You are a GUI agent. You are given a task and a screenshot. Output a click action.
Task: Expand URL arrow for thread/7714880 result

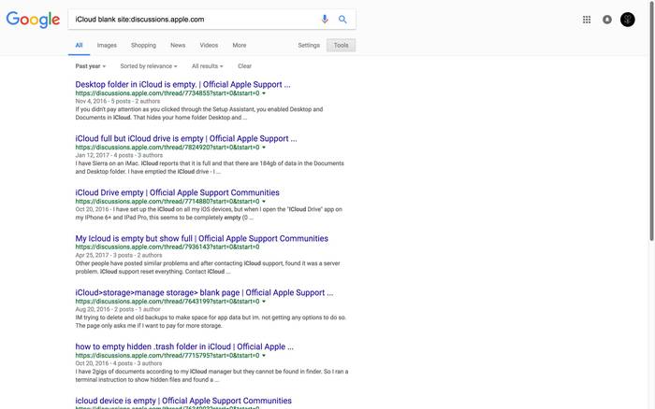pos(264,202)
